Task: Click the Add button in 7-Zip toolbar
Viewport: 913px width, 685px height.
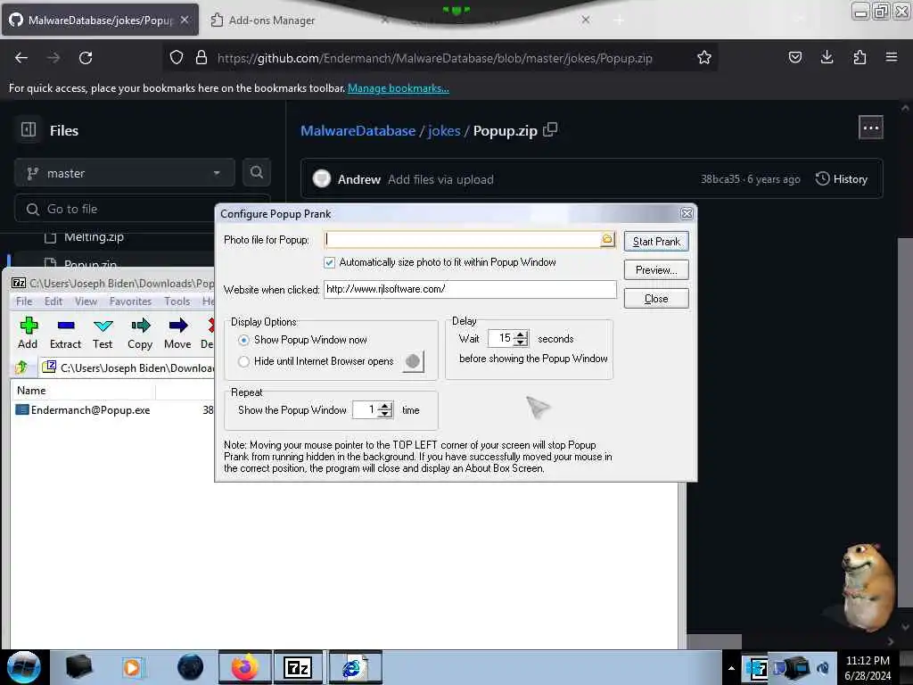Action: (x=28, y=334)
